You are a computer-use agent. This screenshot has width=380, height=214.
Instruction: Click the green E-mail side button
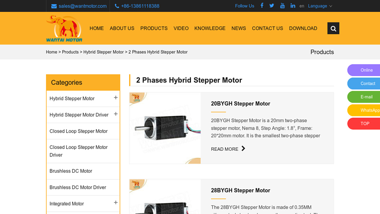363,97
